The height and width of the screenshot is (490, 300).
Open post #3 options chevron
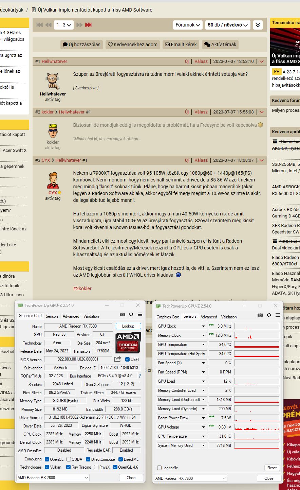click(x=262, y=160)
